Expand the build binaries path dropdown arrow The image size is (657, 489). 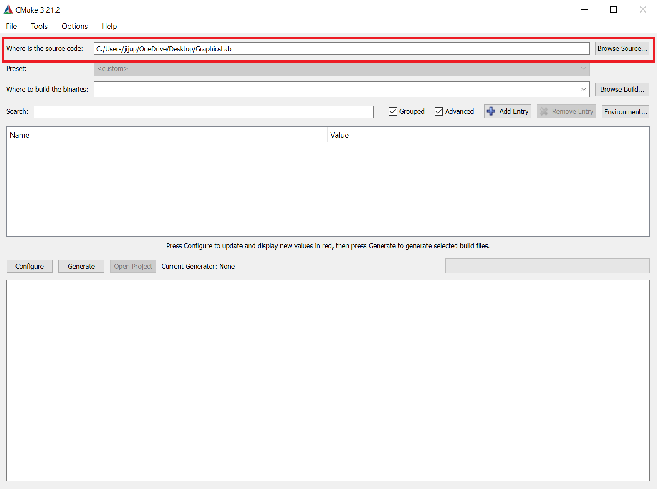click(584, 89)
